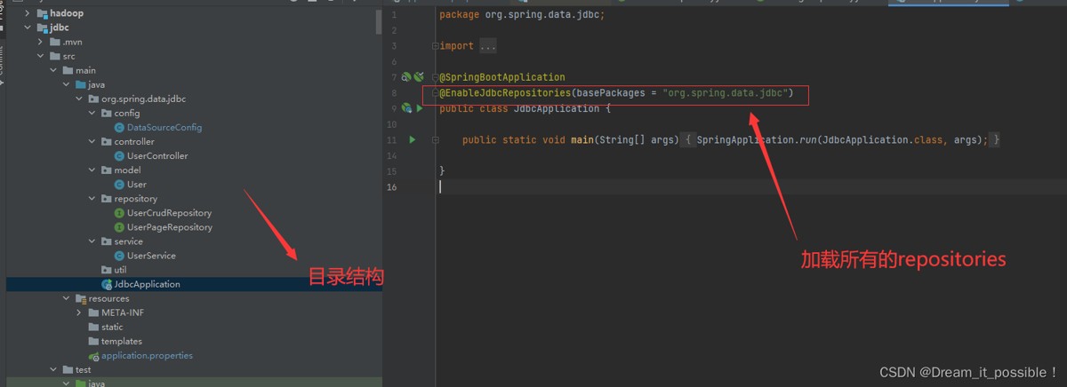Select UserPageRepository in the project tree
Image resolution: width=1067 pixels, height=387 pixels.
[169, 227]
